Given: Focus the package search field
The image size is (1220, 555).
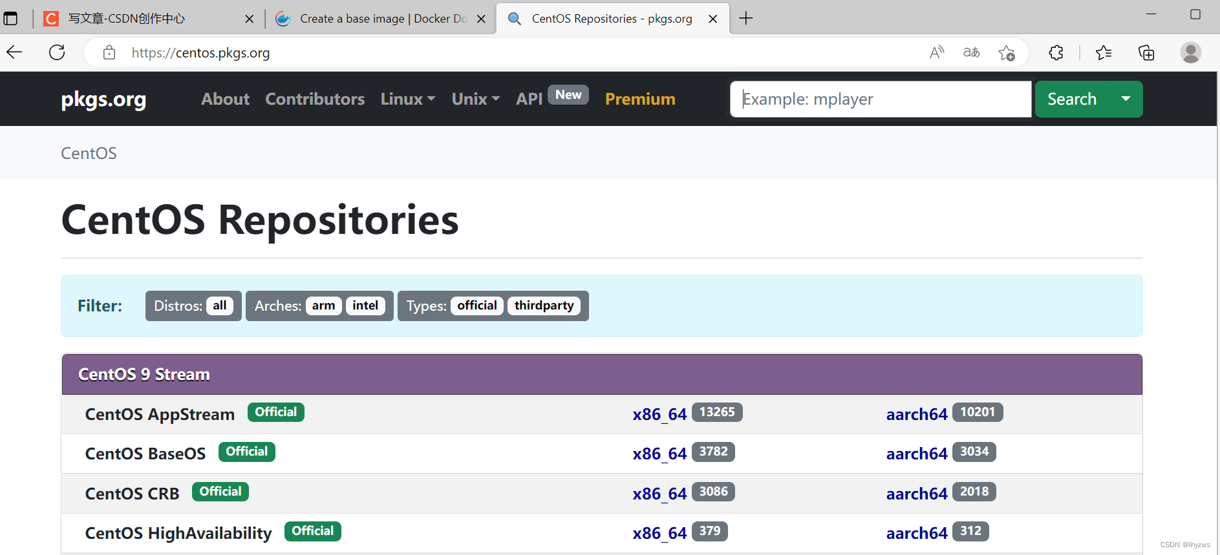Looking at the screenshot, I should click(x=881, y=99).
